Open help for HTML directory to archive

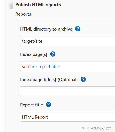coord(78,29)
